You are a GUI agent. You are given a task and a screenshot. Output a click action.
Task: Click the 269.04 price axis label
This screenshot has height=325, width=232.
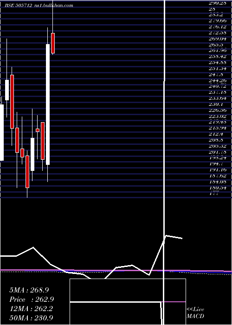click(x=218, y=39)
